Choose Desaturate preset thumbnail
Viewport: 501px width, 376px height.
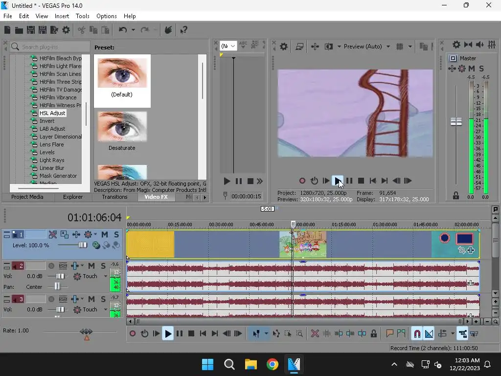click(122, 127)
